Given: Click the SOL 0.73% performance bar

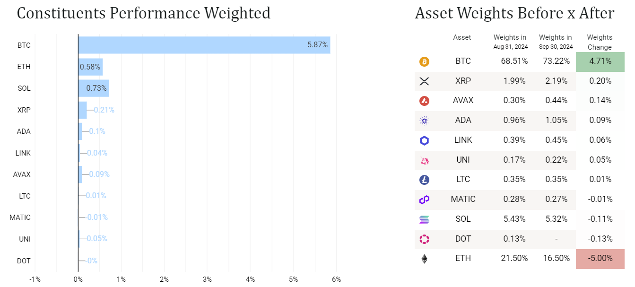Looking at the screenshot, I should pos(94,88).
